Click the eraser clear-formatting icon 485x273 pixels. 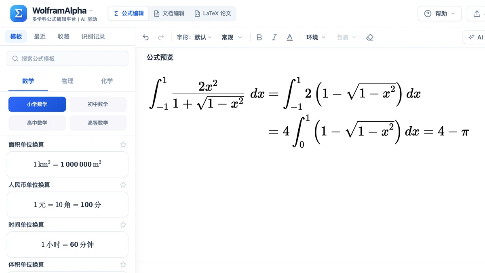click(x=369, y=37)
